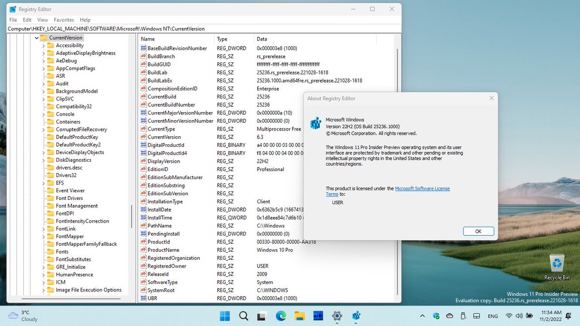Screen dimensions: 580x326
Task: Select the RegisteredOwner value name
Action: (x=167, y=266)
